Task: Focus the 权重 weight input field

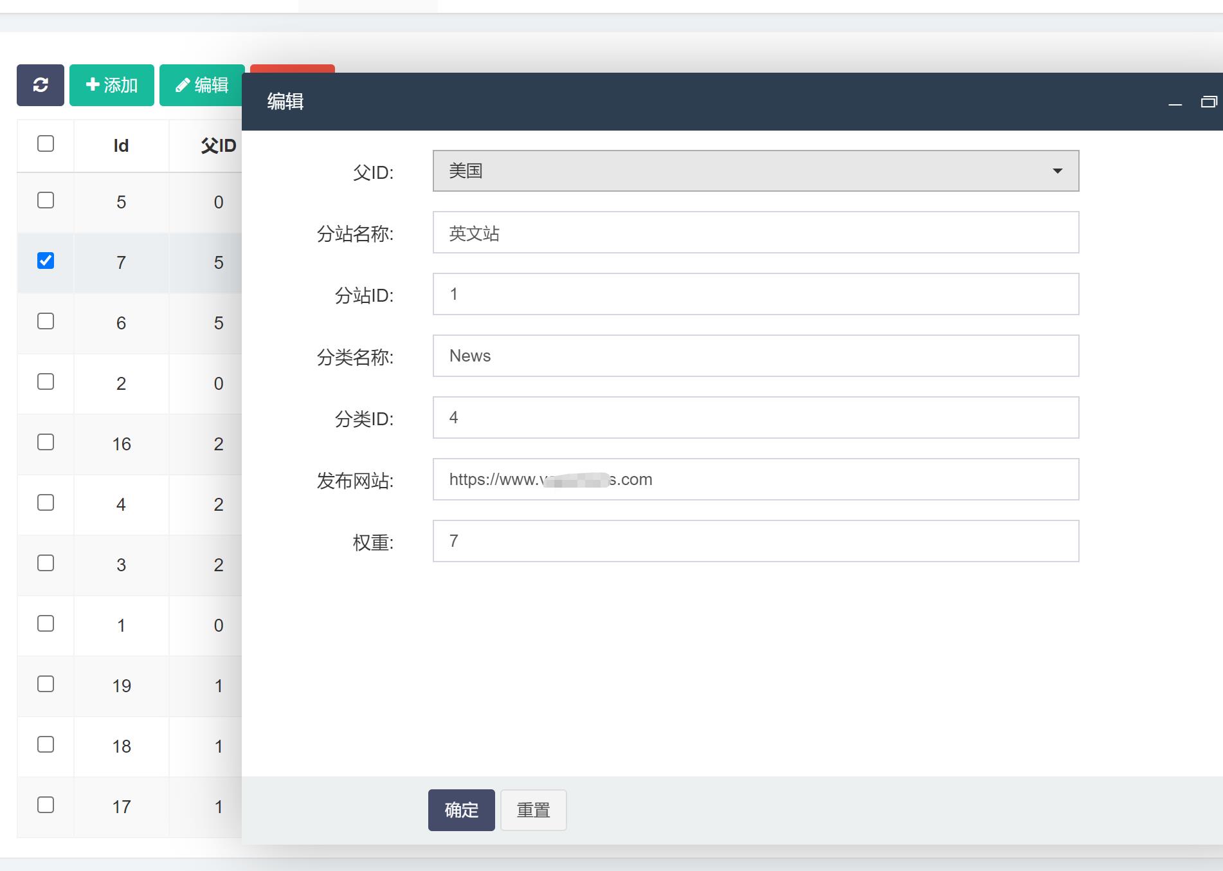Action: point(755,541)
